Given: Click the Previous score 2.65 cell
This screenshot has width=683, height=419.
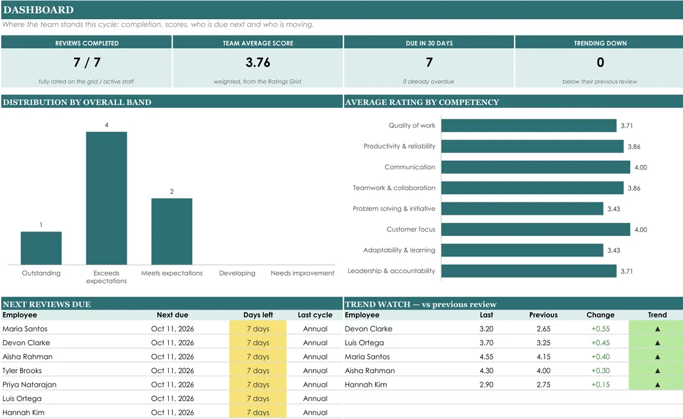Looking at the screenshot, I should point(543,329).
